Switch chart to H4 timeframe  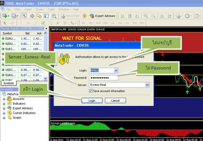tap(120, 23)
